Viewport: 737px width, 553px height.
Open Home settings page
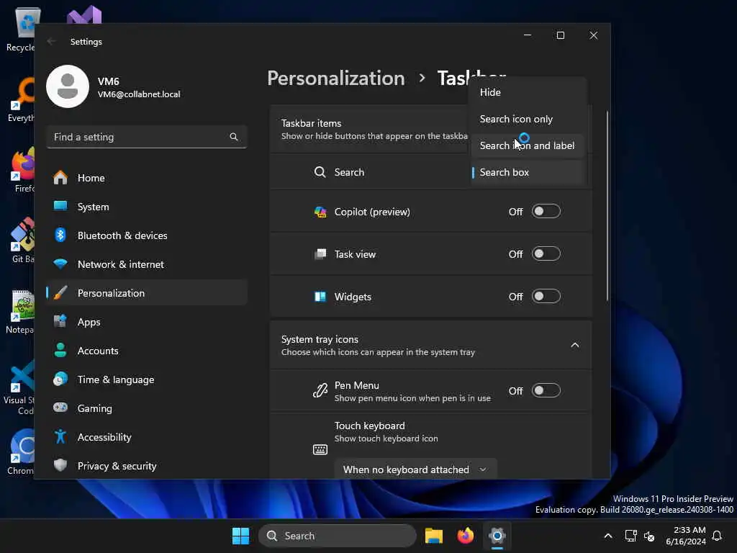147,178
